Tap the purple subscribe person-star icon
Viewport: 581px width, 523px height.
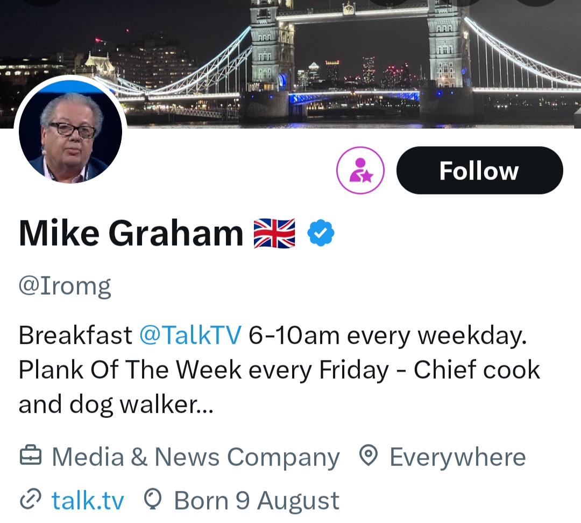(360, 171)
